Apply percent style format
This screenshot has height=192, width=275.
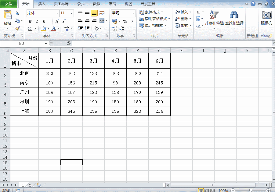coord(125,21)
